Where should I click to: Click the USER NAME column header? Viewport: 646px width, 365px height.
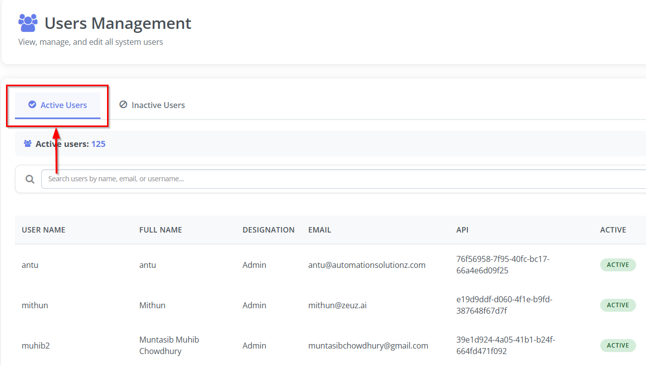coord(44,230)
